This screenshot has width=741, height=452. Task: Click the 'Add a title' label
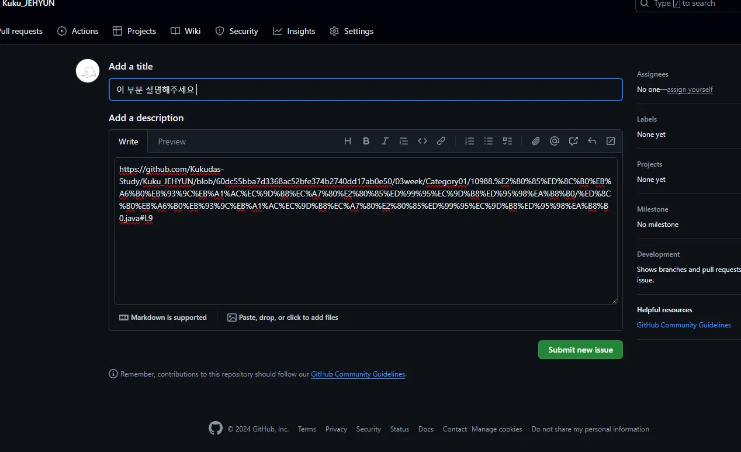tap(131, 66)
